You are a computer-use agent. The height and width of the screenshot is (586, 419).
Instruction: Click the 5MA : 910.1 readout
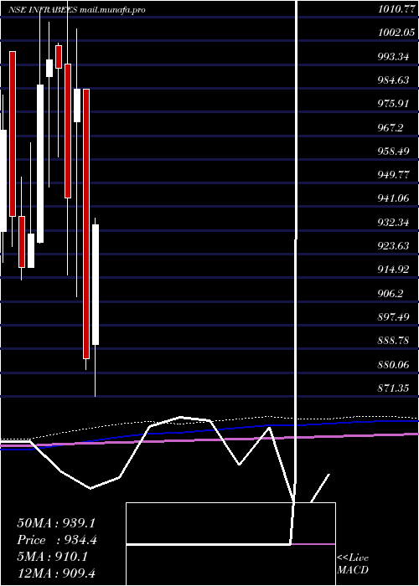pyautogui.click(x=53, y=557)
